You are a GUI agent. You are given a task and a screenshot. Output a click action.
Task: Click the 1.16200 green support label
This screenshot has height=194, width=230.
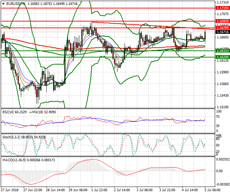pos(222,57)
